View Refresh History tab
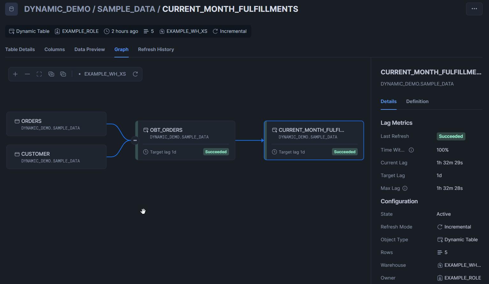Viewport: 489px width, 284px height. [156, 49]
